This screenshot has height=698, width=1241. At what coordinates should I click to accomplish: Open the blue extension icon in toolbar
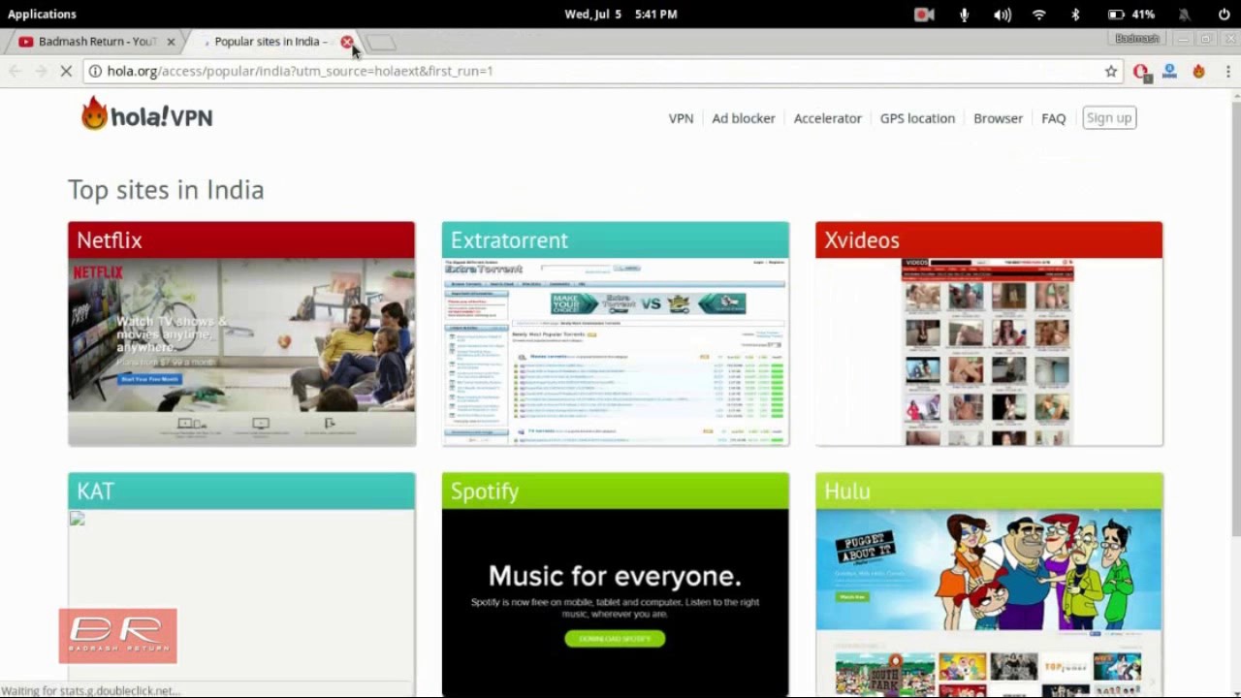click(1169, 71)
